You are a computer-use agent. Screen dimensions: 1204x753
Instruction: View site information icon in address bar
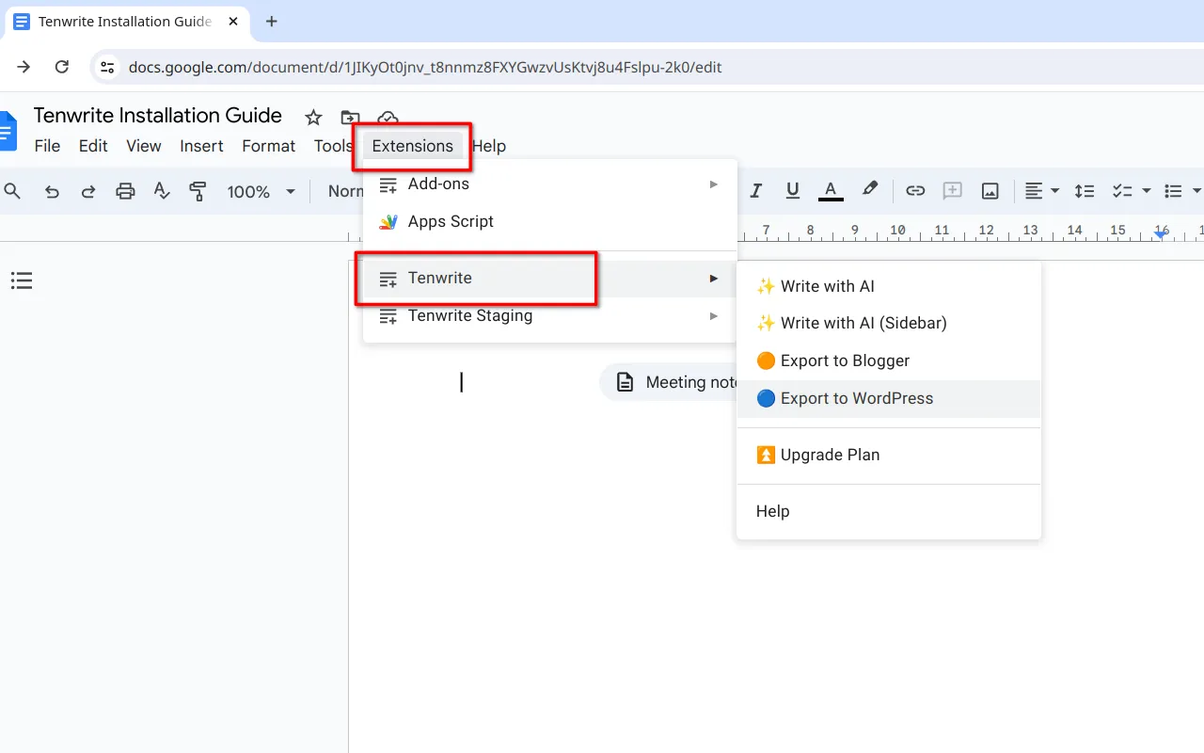point(107,68)
